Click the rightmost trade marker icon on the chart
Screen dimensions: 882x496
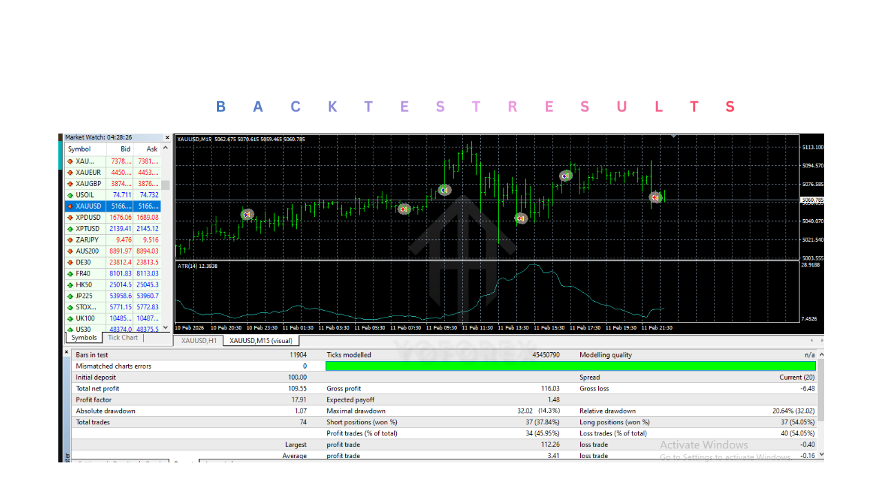coord(655,198)
